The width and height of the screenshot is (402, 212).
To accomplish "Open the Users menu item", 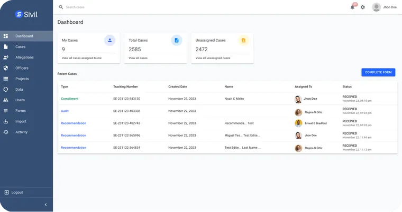I will pyautogui.click(x=26, y=100).
